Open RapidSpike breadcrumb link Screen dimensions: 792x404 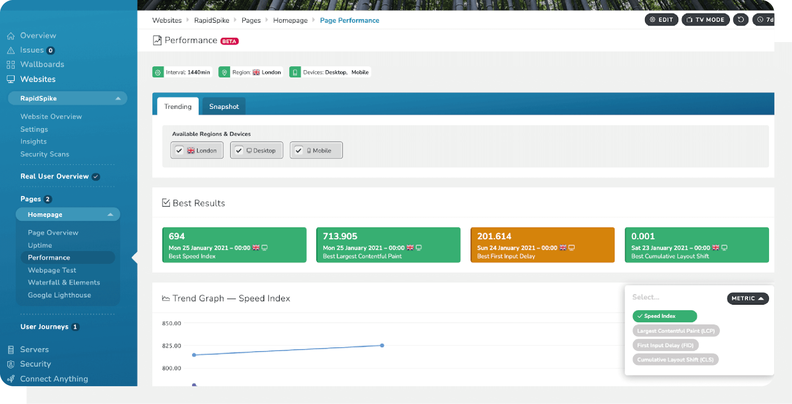[212, 20]
